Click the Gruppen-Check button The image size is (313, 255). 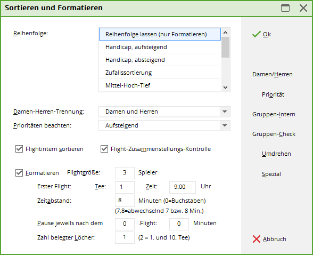274,134
